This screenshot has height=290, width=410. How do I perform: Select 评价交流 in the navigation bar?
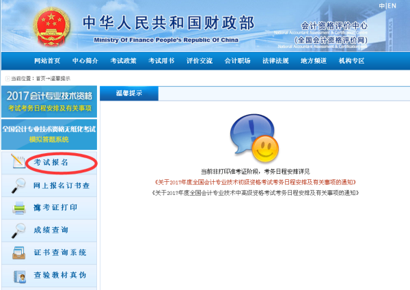point(200,61)
